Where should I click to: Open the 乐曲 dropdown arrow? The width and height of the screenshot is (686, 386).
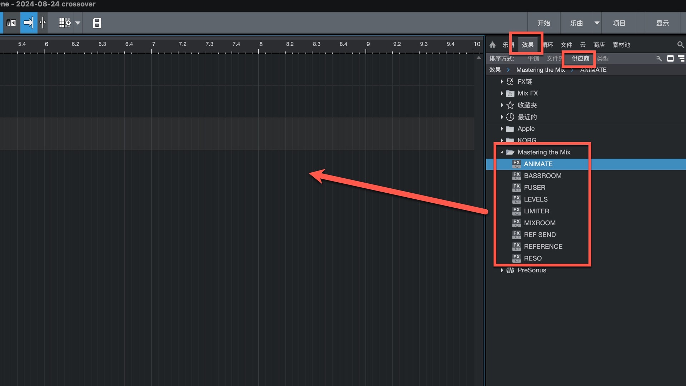[x=597, y=23]
